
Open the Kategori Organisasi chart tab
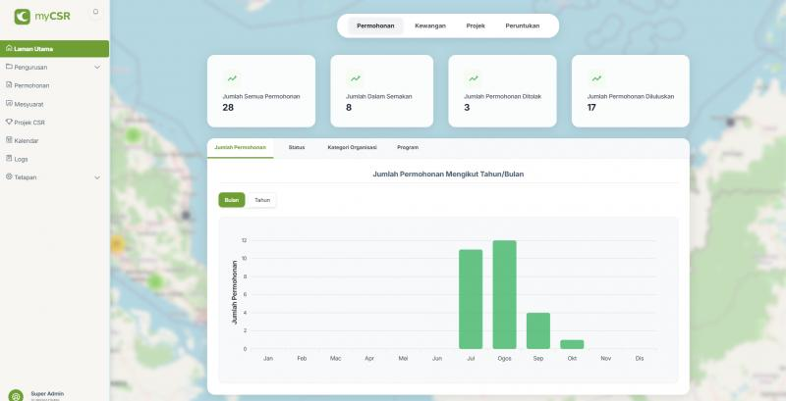coord(352,147)
